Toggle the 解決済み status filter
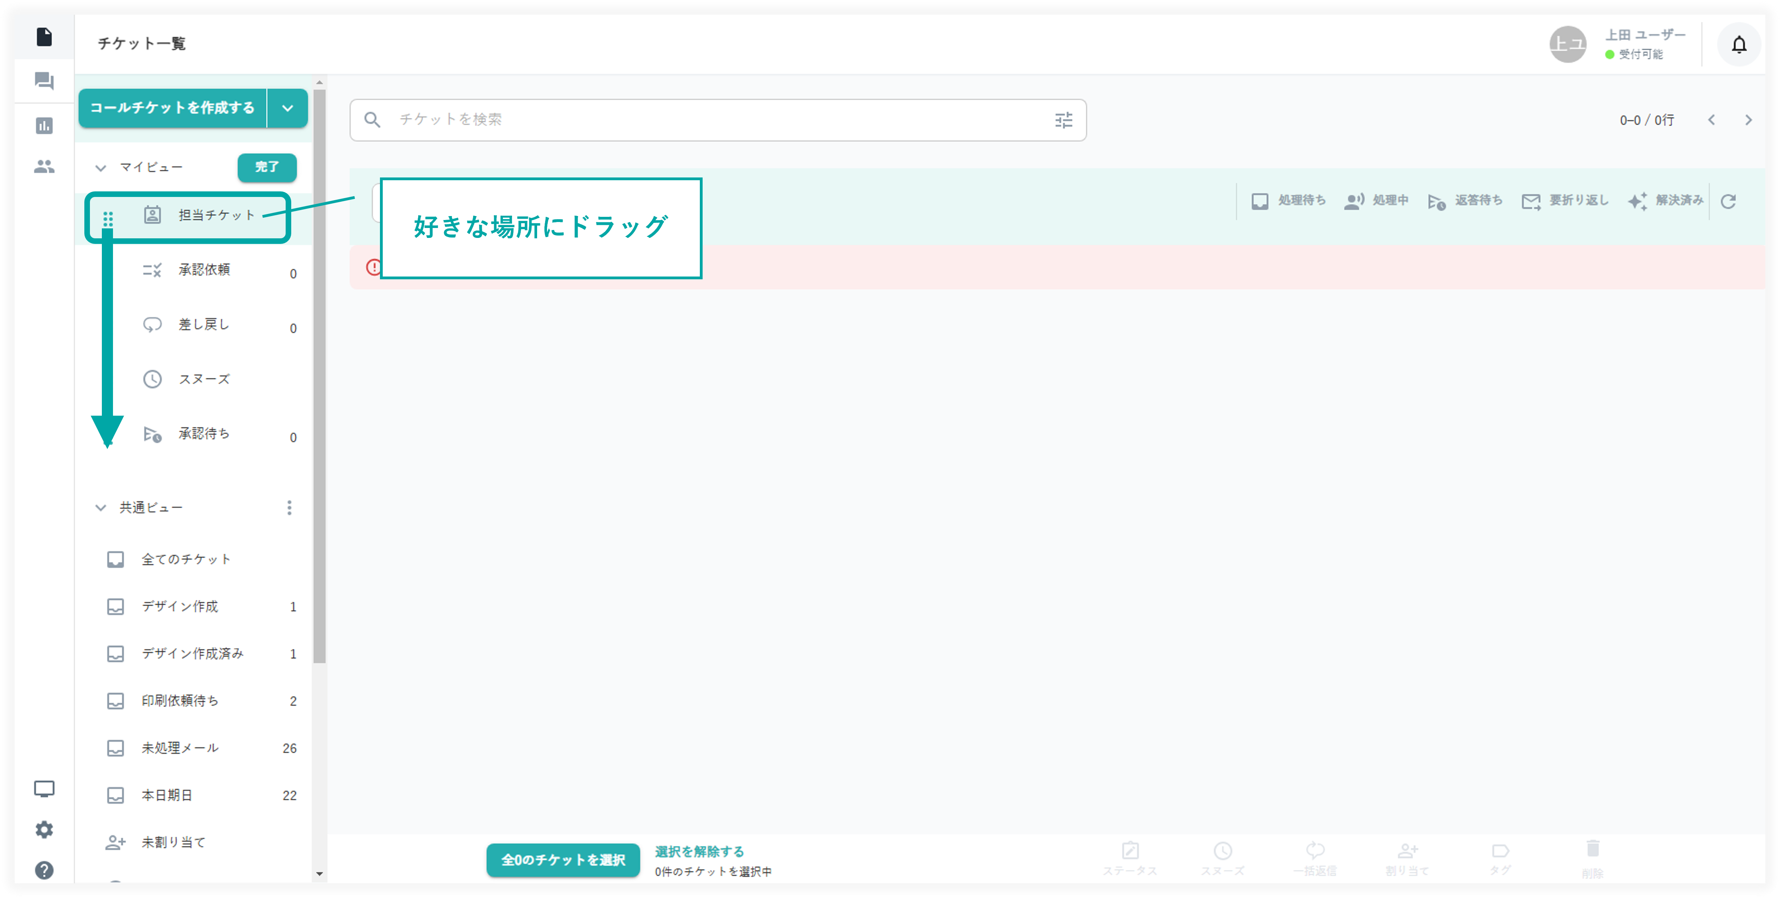Viewport: 1780px width, 898px height. 1665,200
